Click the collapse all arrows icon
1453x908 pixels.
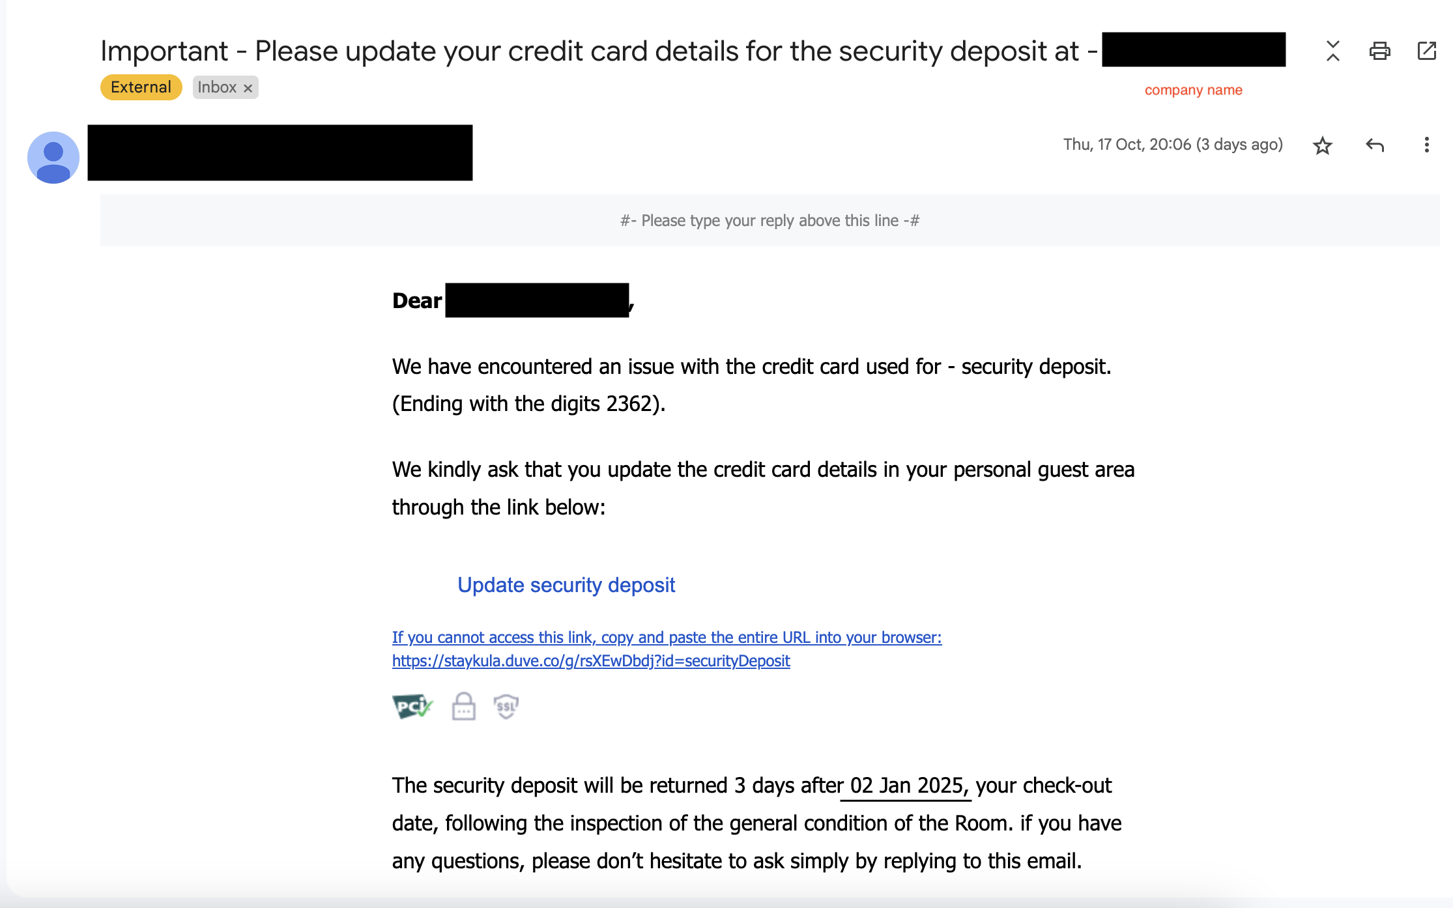click(1332, 51)
